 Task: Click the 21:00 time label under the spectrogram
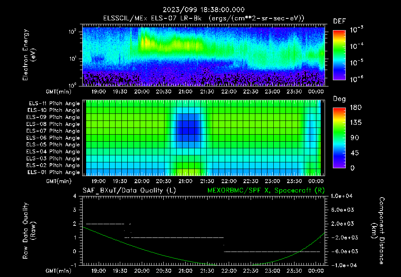pyautogui.click(x=185, y=92)
